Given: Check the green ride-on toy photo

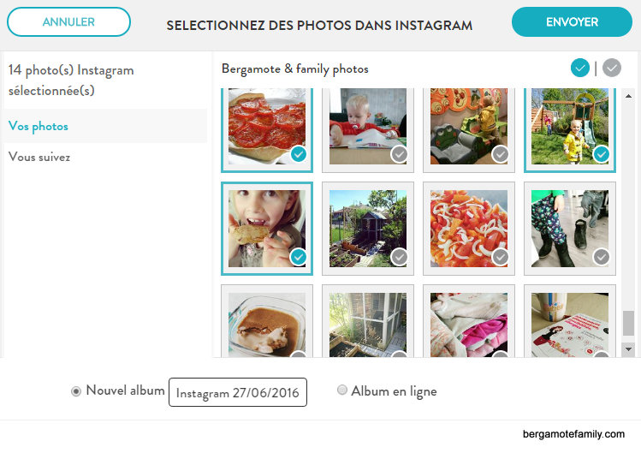Looking at the screenshot, I should 501,154.
